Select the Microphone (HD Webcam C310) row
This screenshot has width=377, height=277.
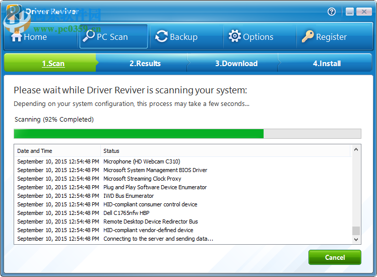183,161
